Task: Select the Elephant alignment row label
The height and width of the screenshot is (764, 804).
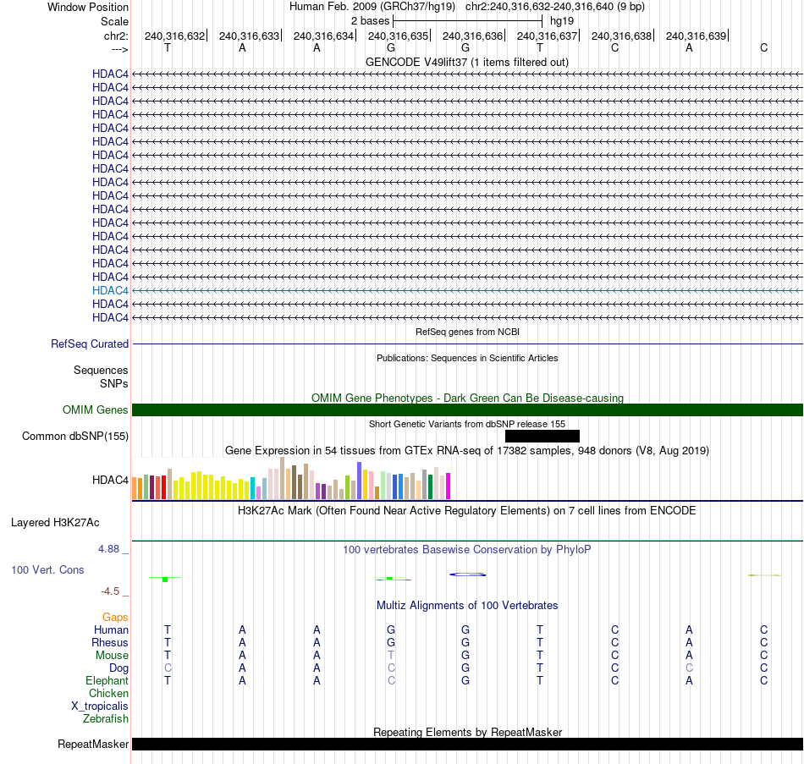Action: coord(107,680)
